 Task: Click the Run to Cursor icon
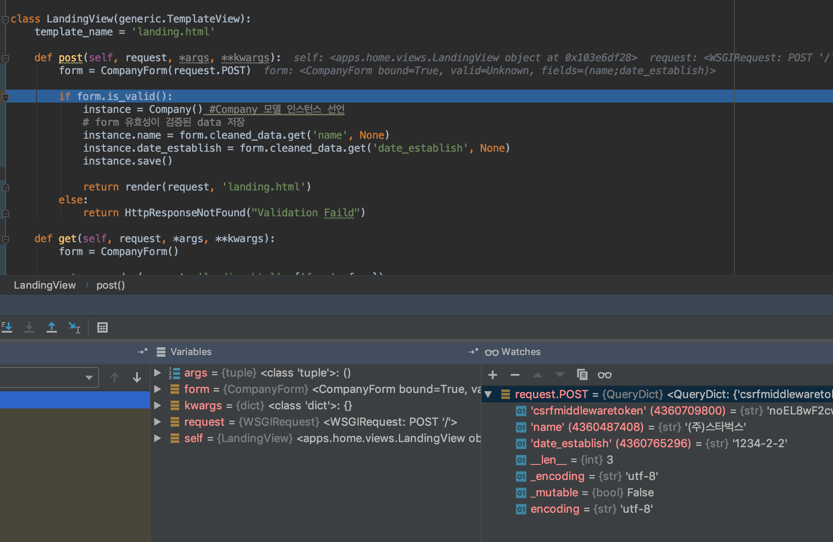tap(74, 327)
